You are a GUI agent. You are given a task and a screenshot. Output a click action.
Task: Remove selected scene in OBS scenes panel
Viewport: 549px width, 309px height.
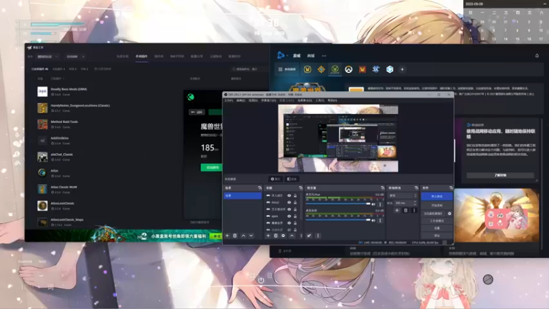(235, 236)
